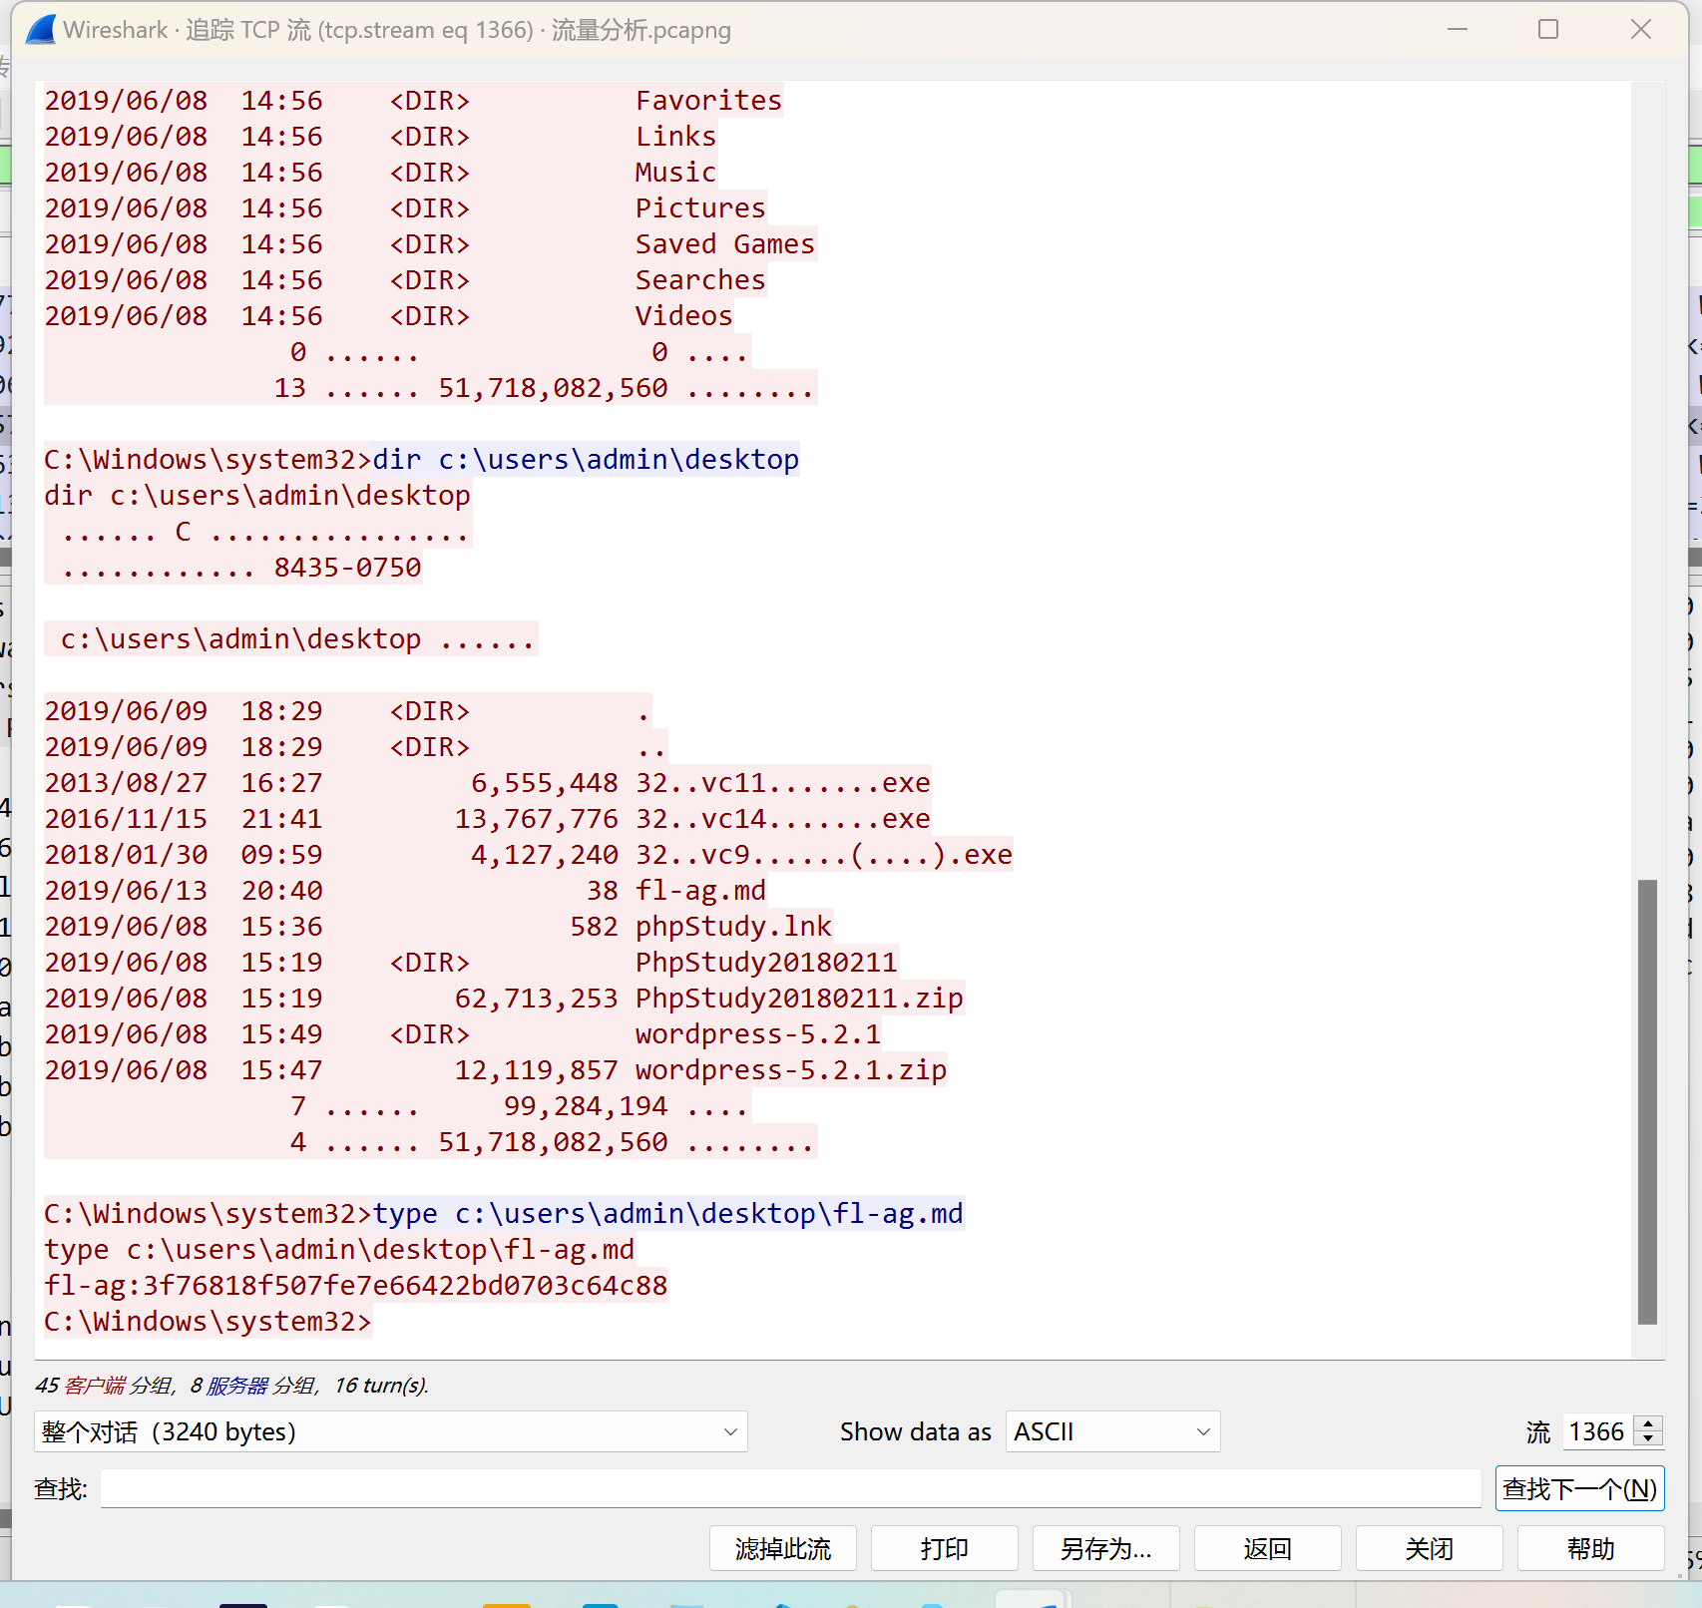Click the Favorites directory row
Viewport: 1702px width, 1608px height.
[414, 100]
